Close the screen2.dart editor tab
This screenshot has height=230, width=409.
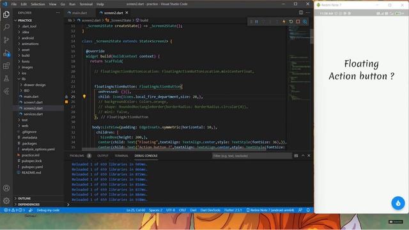click(x=127, y=13)
